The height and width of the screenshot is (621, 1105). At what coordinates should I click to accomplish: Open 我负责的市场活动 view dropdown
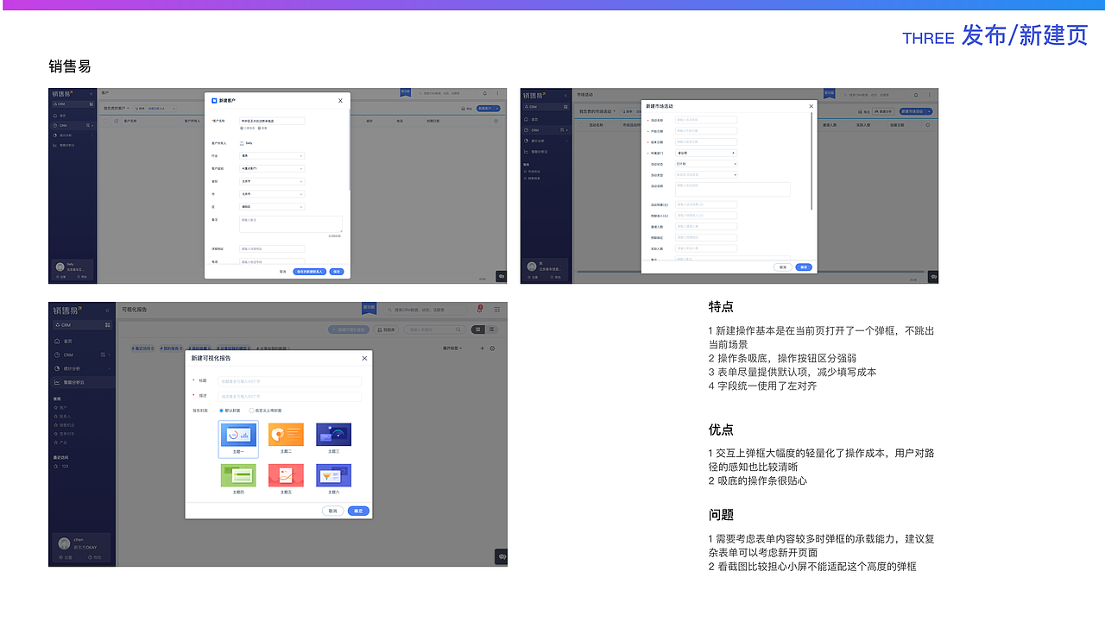[x=599, y=111]
